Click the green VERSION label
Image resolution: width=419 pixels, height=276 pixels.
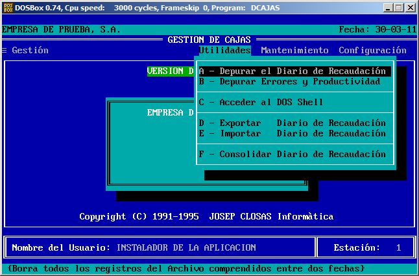click(x=171, y=71)
